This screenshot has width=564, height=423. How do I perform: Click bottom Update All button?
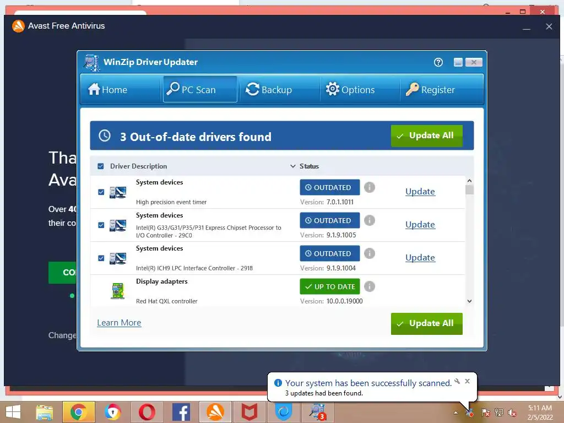pyautogui.click(x=427, y=323)
